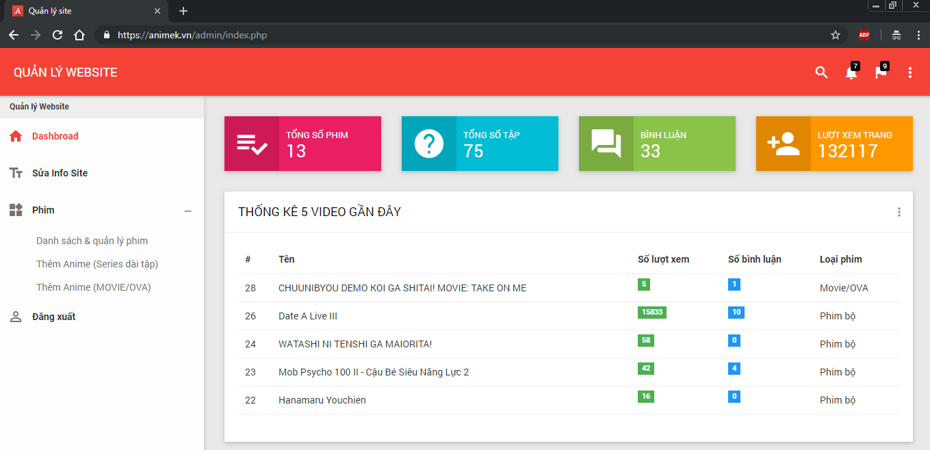
Task: Open the header's three-dot options menu
Action: tap(909, 72)
